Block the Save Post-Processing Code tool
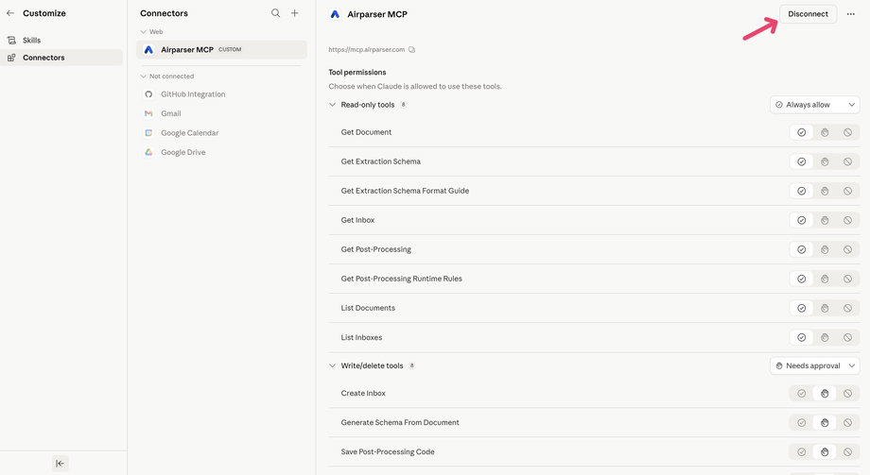 (848, 452)
